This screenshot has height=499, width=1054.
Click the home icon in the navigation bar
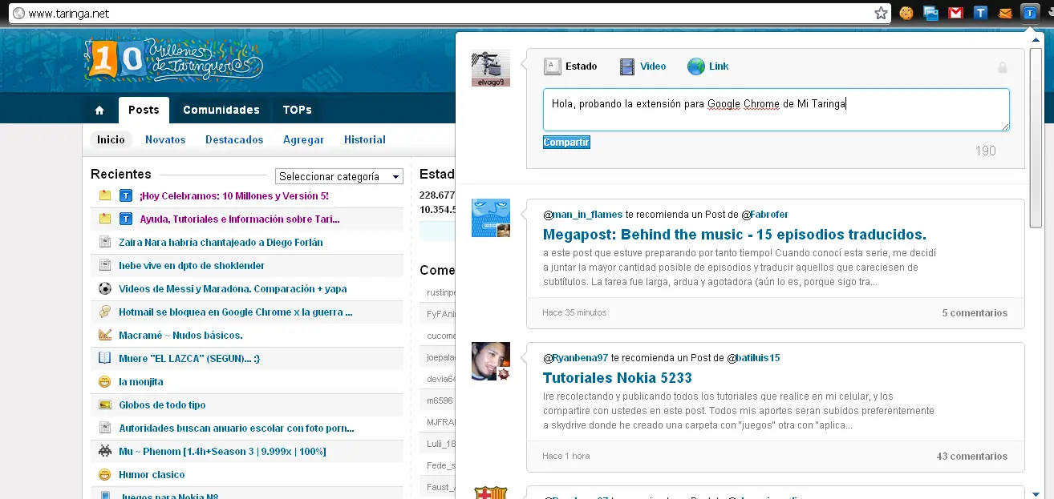(x=99, y=110)
